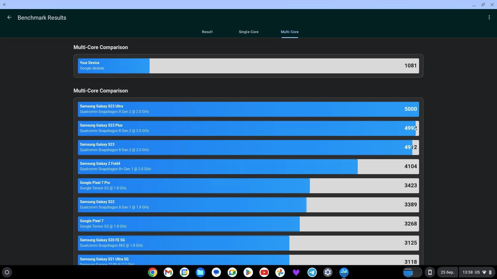
Task: Select the Google Pixel 7 row
Action: [x=248, y=224]
